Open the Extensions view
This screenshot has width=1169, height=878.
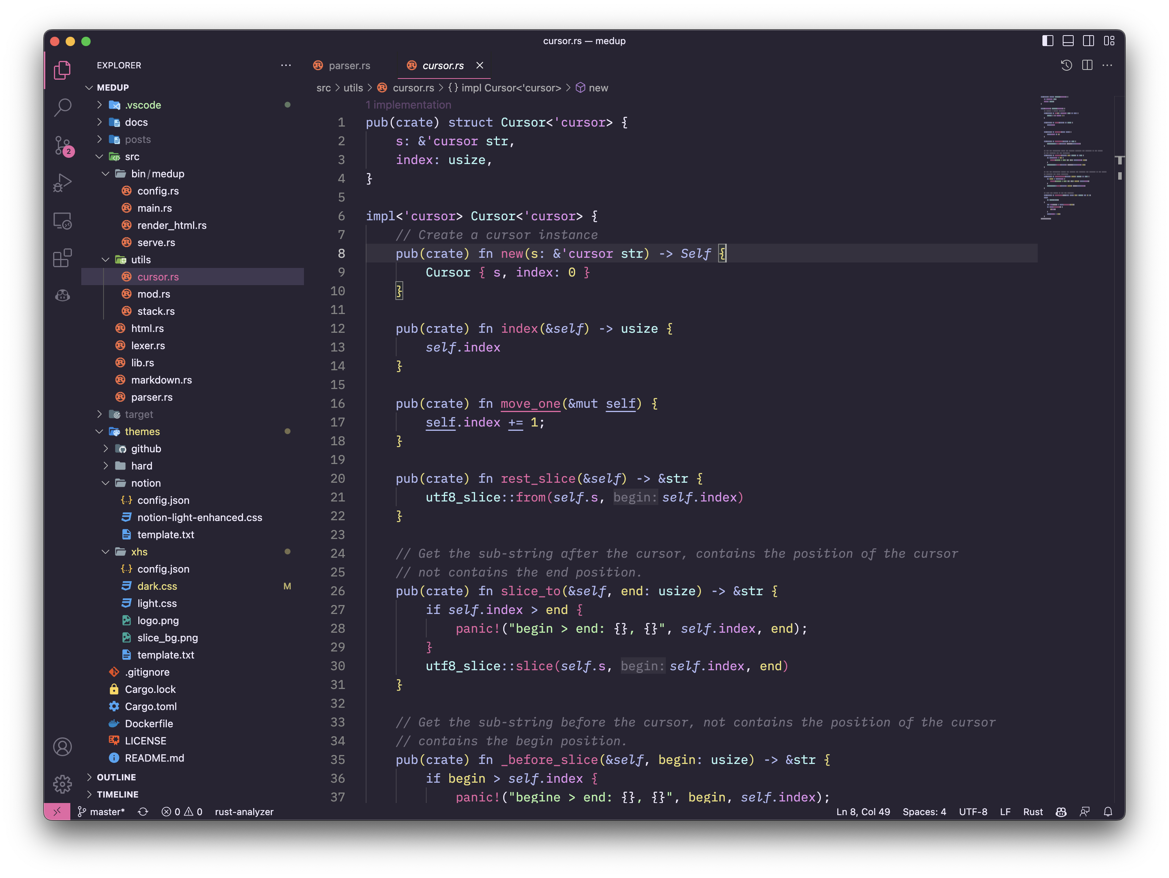coord(63,258)
